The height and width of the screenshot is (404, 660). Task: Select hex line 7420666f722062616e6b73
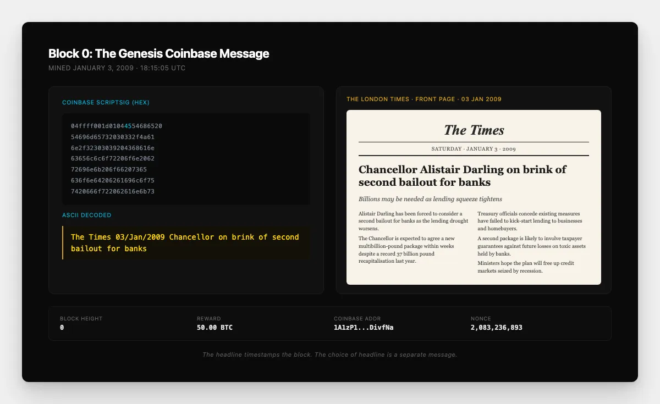(113, 191)
